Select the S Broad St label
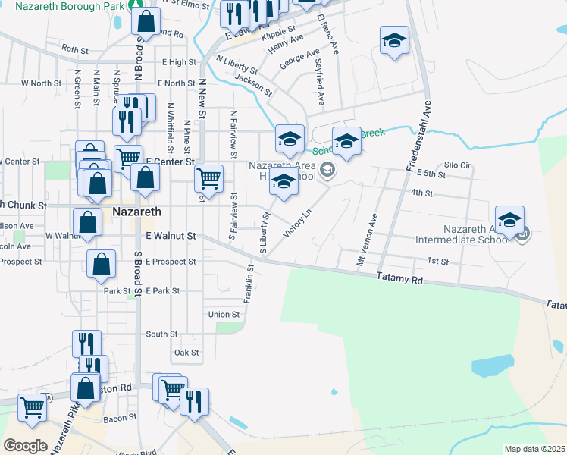The height and width of the screenshot is (455, 567). pos(137,274)
